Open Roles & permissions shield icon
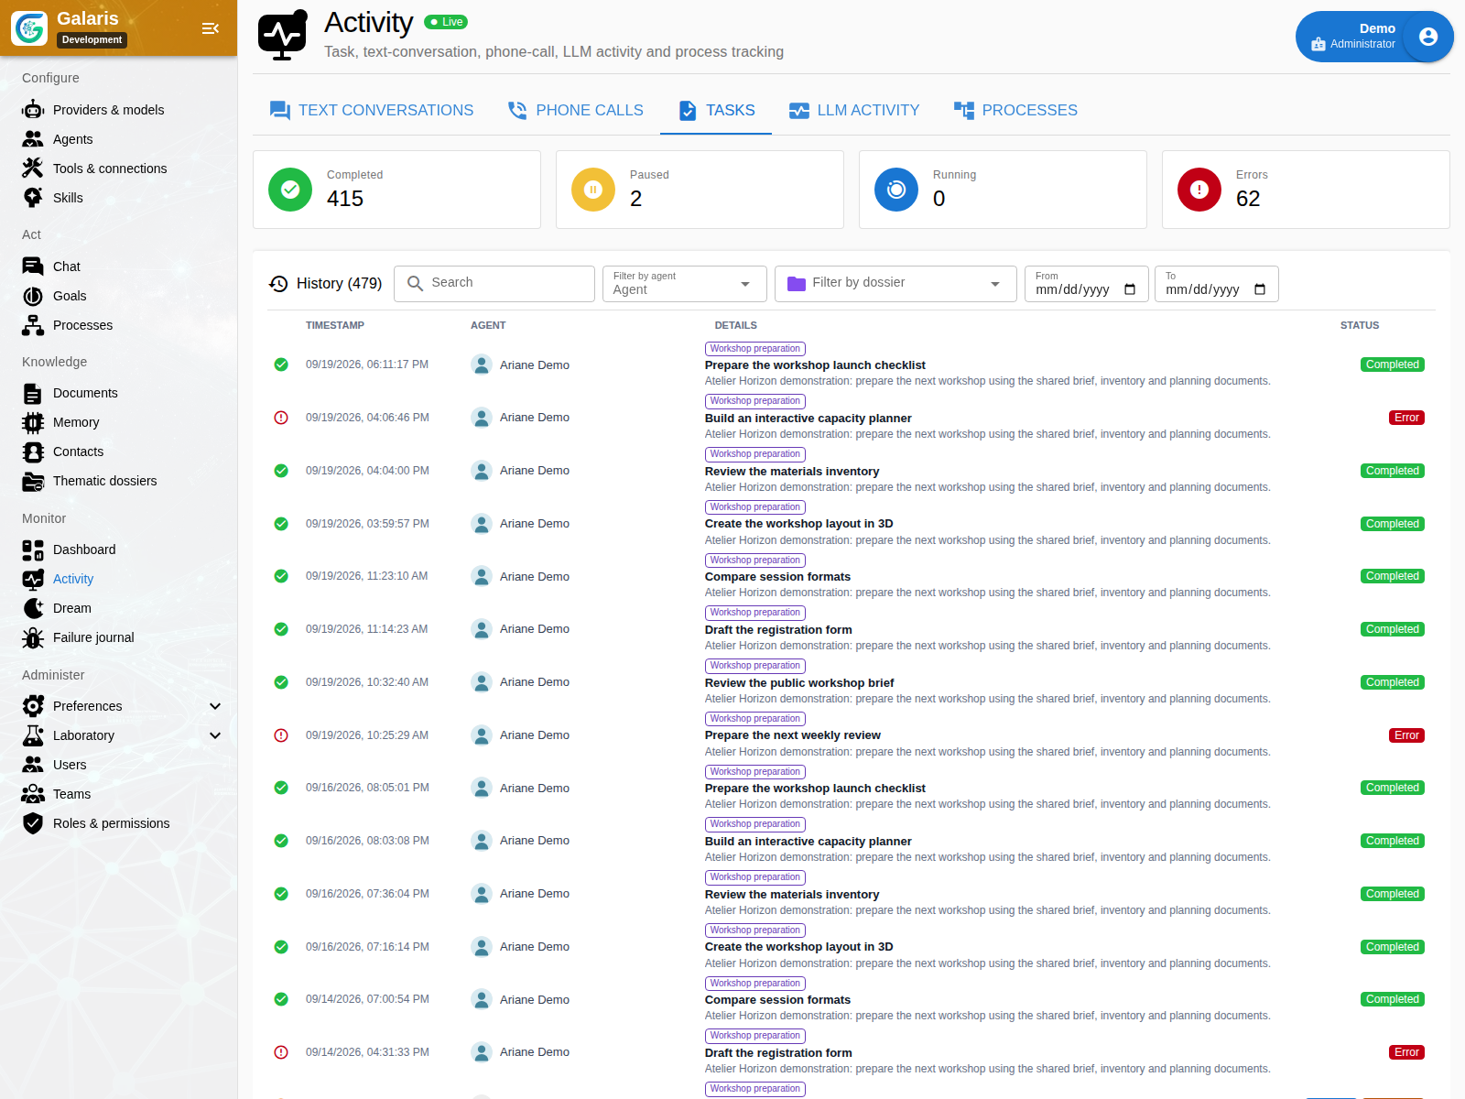The height and width of the screenshot is (1099, 1465). click(x=33, y=823)
